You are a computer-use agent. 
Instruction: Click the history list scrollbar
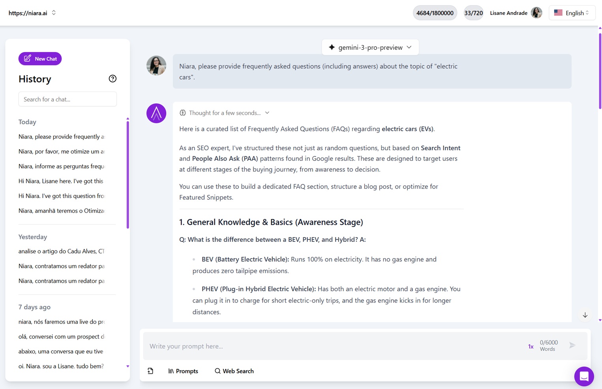click(128, 174)
